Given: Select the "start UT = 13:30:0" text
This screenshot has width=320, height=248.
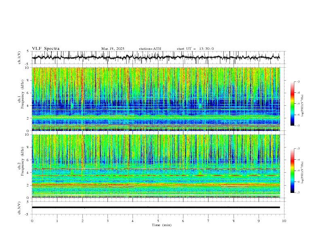Looking at the screenshot, I should coord(195,49).
